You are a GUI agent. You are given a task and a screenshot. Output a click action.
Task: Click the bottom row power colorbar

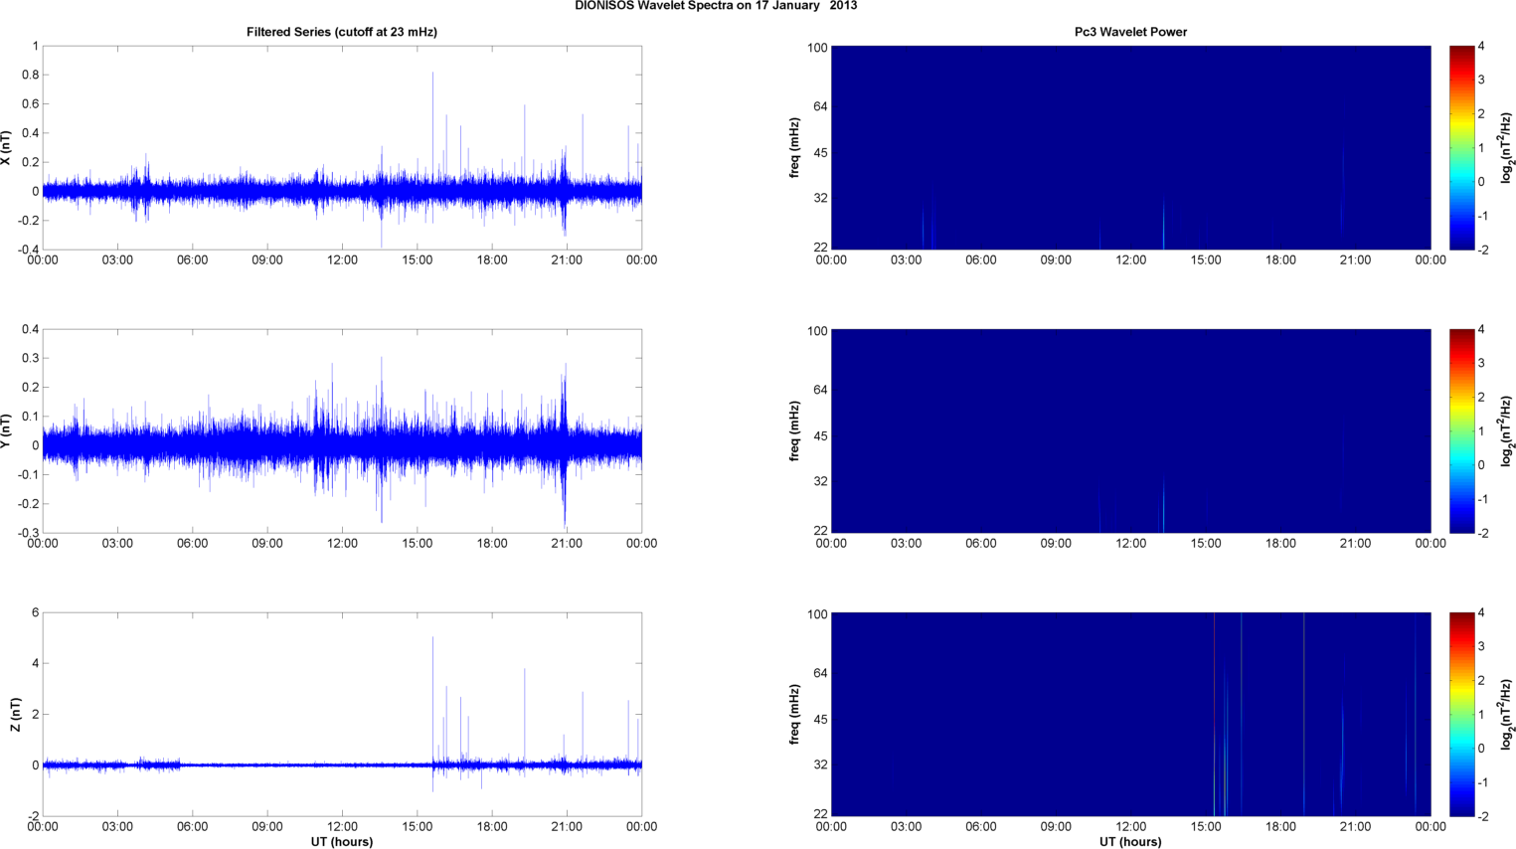point(1461,714)
